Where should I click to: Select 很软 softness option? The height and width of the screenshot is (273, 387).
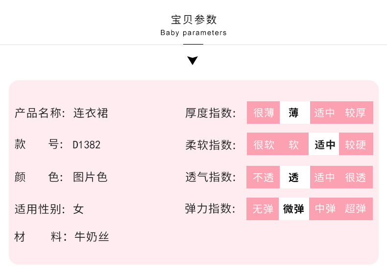point(264,145)
